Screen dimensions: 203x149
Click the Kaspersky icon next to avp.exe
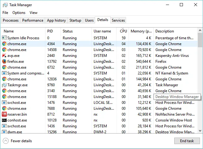click(x=4, y=55)
